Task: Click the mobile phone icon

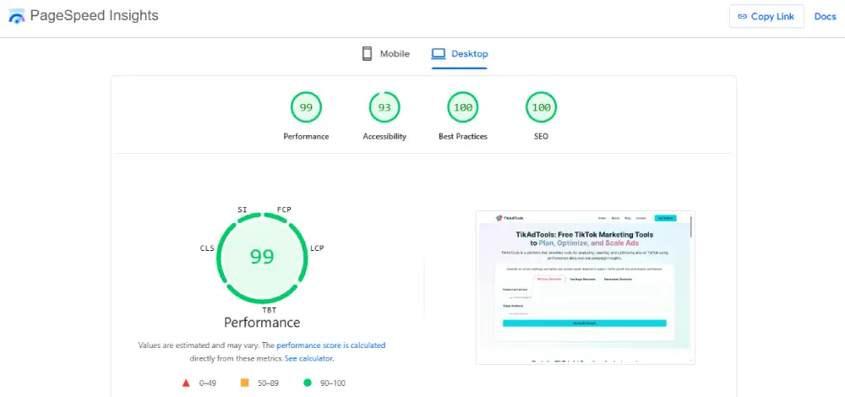Action: (367, 54)
